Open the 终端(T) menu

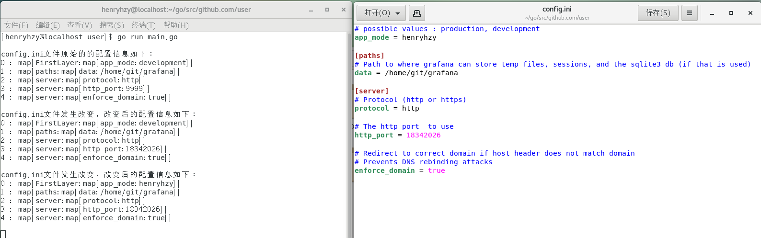pyautogui.click(x=144, y=25)
